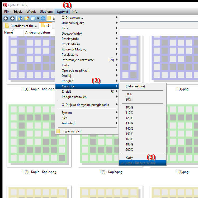This screenshot has height=198, width=198.
Task: Open 'Q-Dir jako domyślna przeglądarka' entry
Action: [87, 105]
